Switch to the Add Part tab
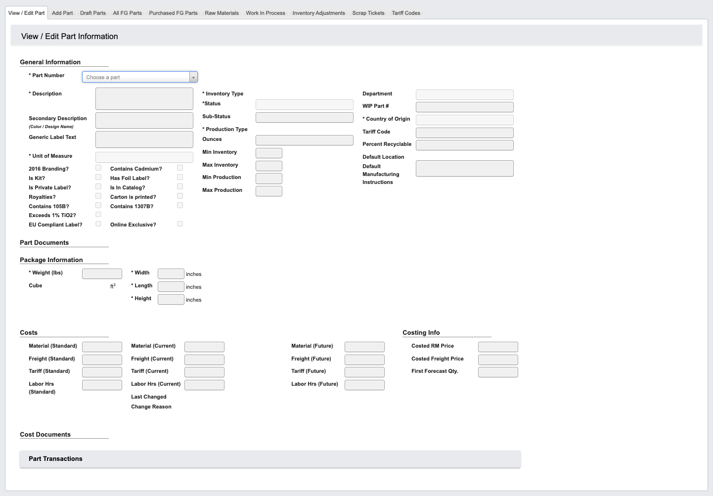The height and width of the screenshot is (496, 713). tap(62, 13)
